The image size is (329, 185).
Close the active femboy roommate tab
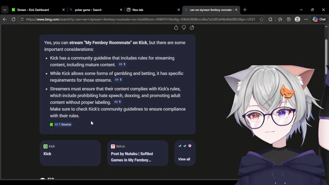point(236,10)
